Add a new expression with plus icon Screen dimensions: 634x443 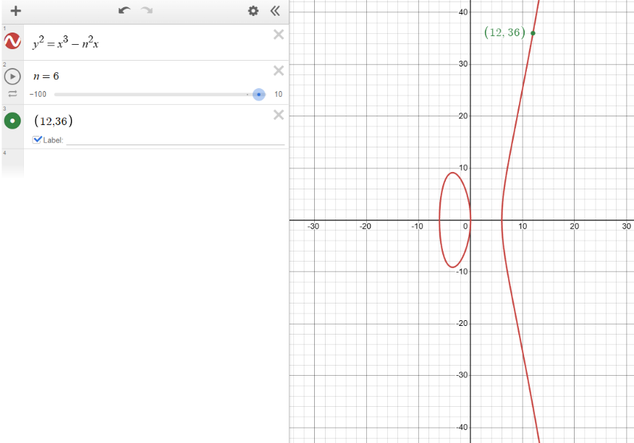15,11
